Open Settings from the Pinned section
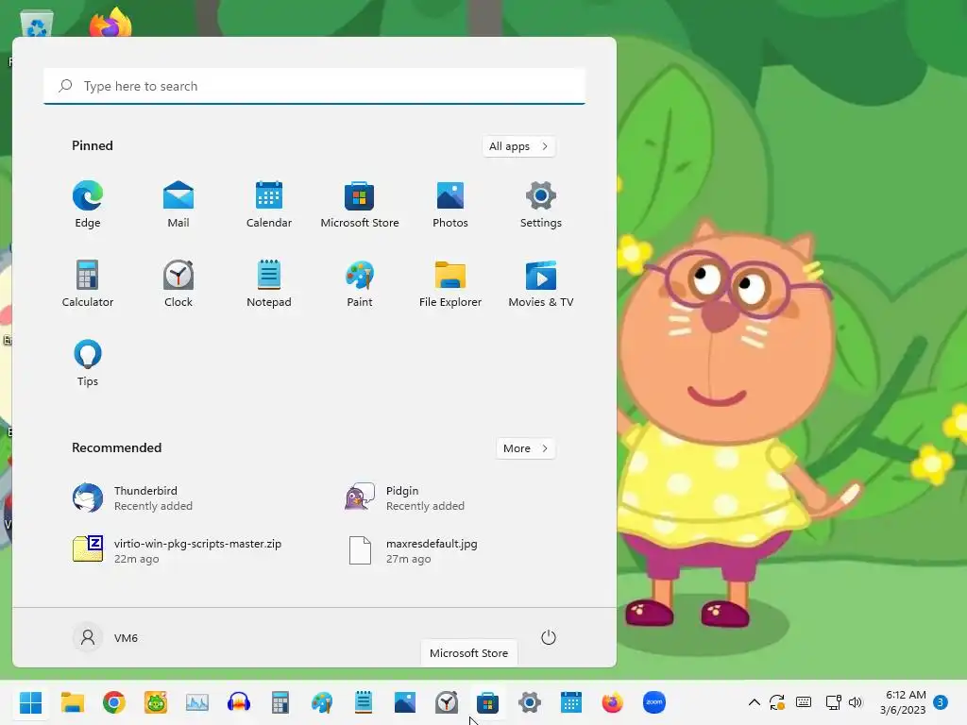This screenshot has height=725, width=967. pyautogui.click(x=541, y=205)
